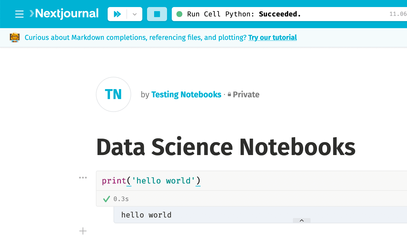407x238 pixels.
Task: Open the hamburger navigation menu
Action: 19,14
